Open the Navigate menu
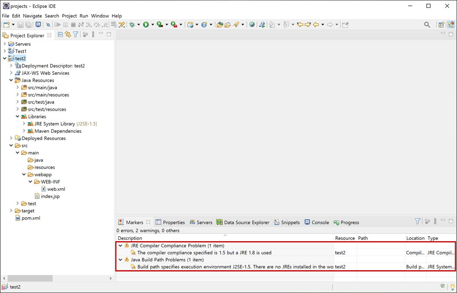Image resolution: width=457 pixels, height=293 pixels. pos(33,16)
